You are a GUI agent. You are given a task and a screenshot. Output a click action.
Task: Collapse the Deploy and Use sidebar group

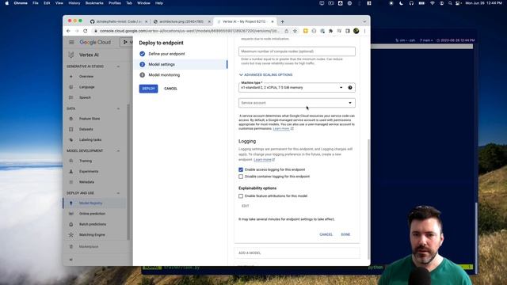(x=118, y=193)
